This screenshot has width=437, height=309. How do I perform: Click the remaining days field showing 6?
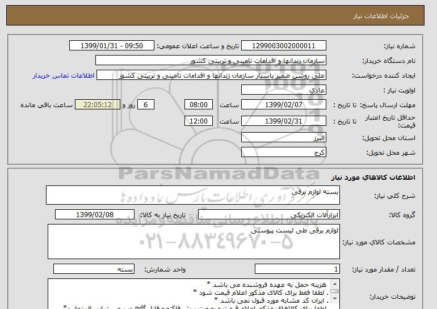point(145,105)
